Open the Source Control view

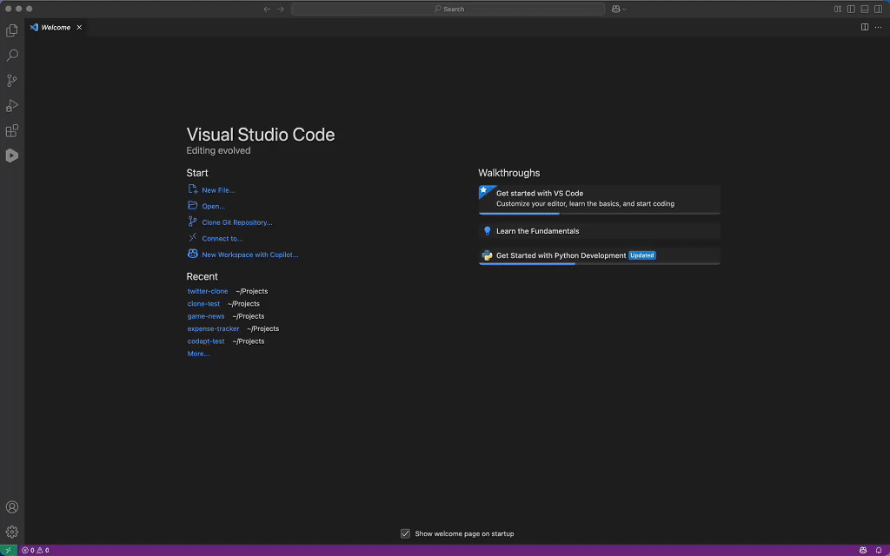(x=12, y=81)
